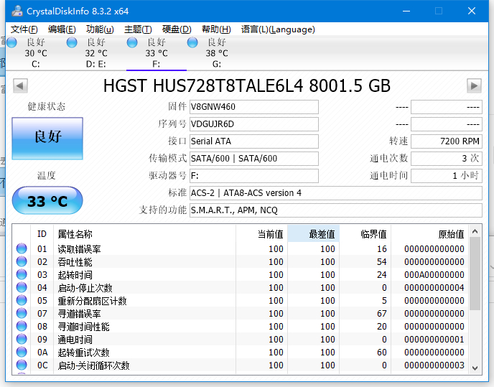Image resolution: width=494 pixels, height=387 pixels.
Task: Click raw value 000A00000000 in row 03
Action: coord(434,275)
